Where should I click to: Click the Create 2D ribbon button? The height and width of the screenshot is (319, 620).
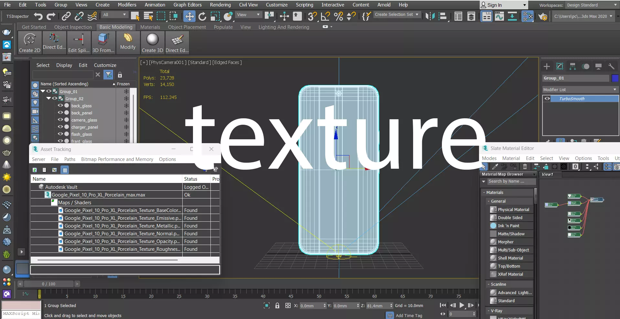coord(30,43)
